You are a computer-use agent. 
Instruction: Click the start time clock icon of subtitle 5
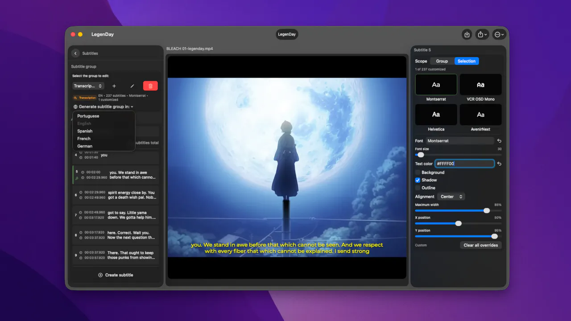coord(83,172)
